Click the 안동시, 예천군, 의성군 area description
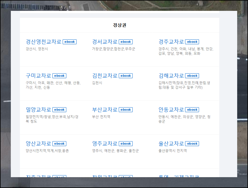Image resolution: width=248 pixels, height=188 pixels. click(x=185, y=119)
